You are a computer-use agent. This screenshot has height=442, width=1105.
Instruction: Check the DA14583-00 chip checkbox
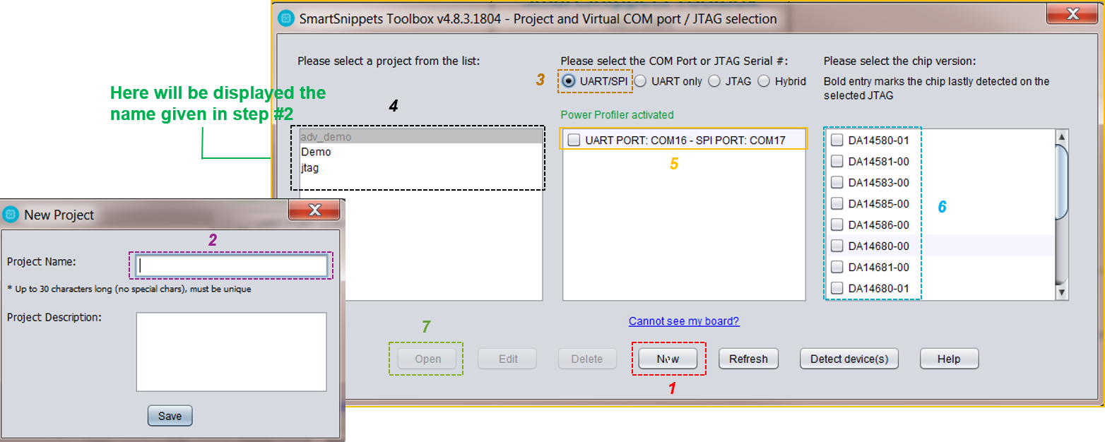click(837, 182)
